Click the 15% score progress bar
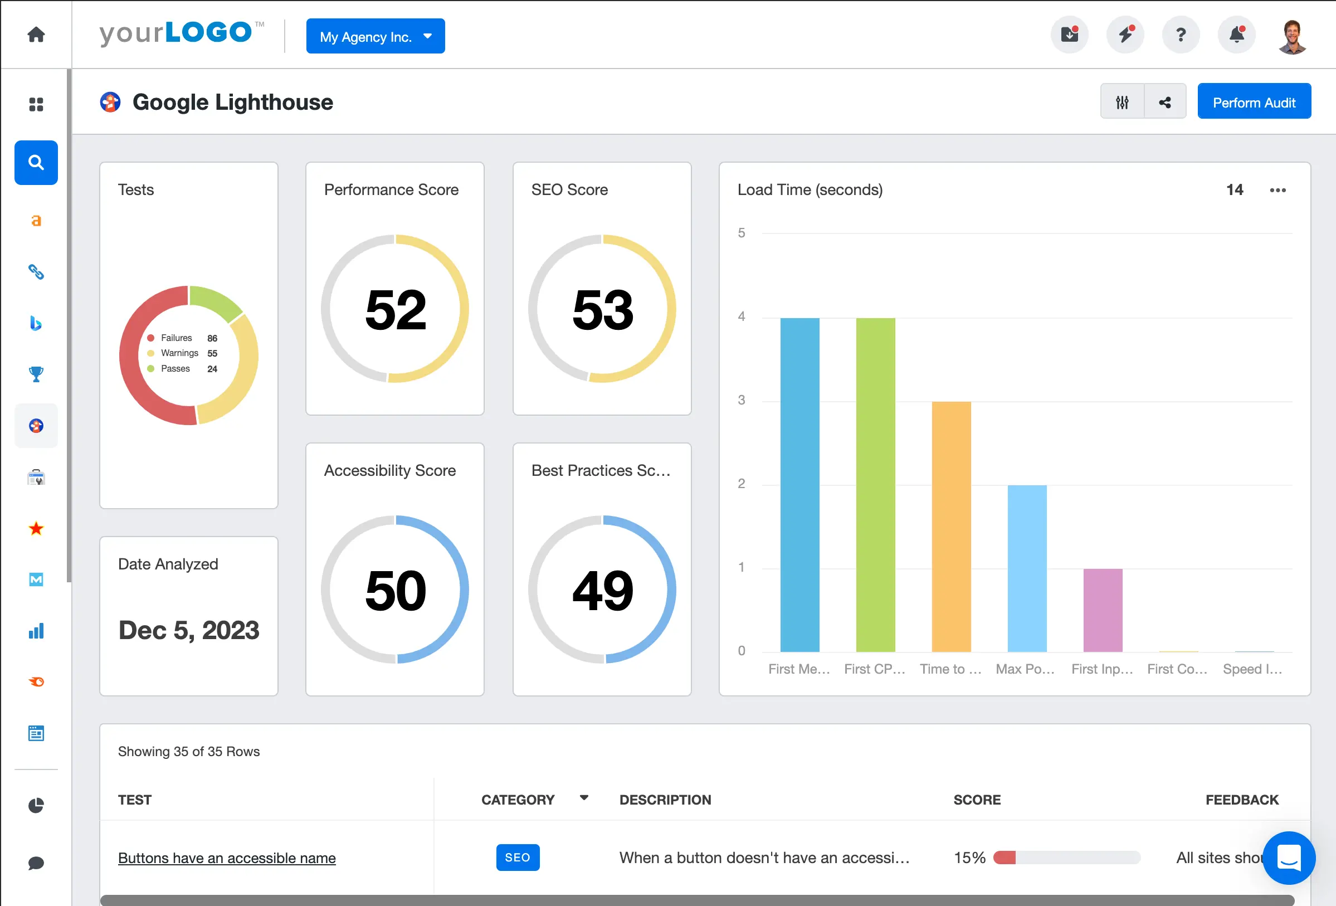 point(1066,858)
